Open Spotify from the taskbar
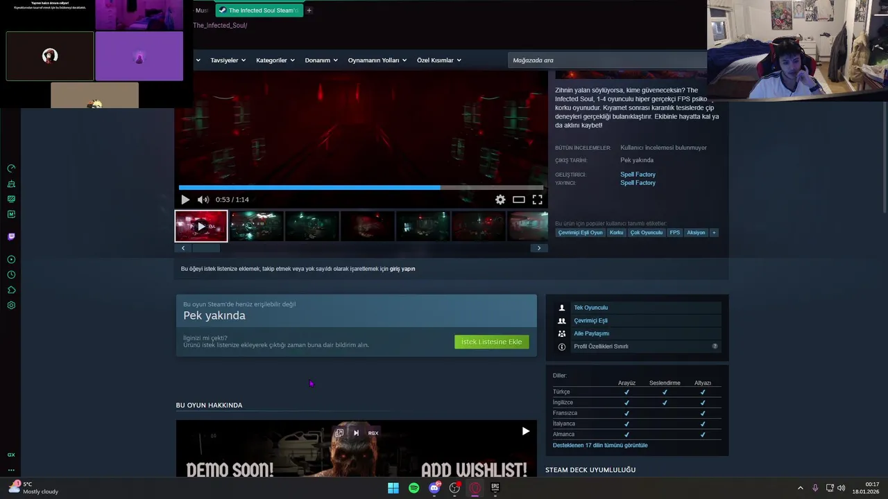 pos(414,488)
